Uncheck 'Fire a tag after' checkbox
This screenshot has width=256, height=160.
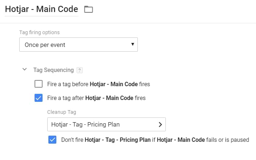click(x=39, y=98)
